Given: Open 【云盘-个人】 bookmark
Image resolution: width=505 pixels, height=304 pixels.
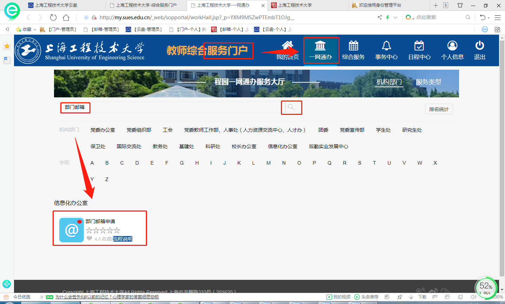Looking at the screenshot, I should coord(273,29).
